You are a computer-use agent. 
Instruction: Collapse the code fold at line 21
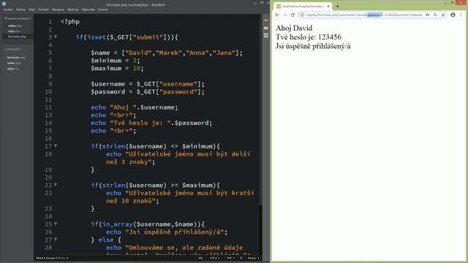[x=56, y=185]
